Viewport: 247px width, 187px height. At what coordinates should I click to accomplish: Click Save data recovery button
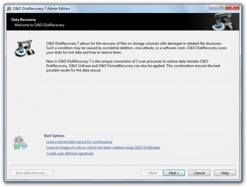[32, 173]
